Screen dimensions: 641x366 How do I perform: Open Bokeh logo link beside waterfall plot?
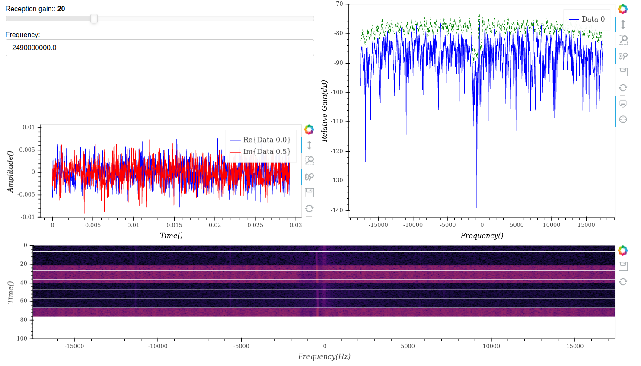click(x=623, y=251)
